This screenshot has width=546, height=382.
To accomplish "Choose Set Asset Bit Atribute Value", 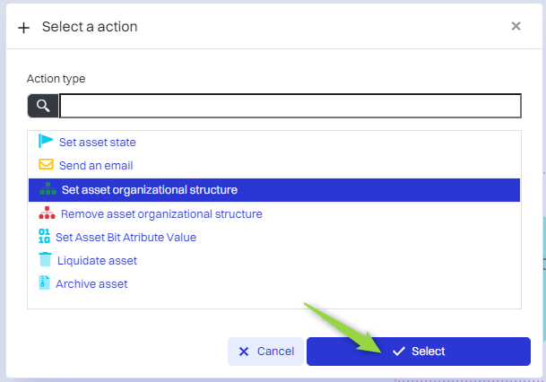I will pos(126,238).
